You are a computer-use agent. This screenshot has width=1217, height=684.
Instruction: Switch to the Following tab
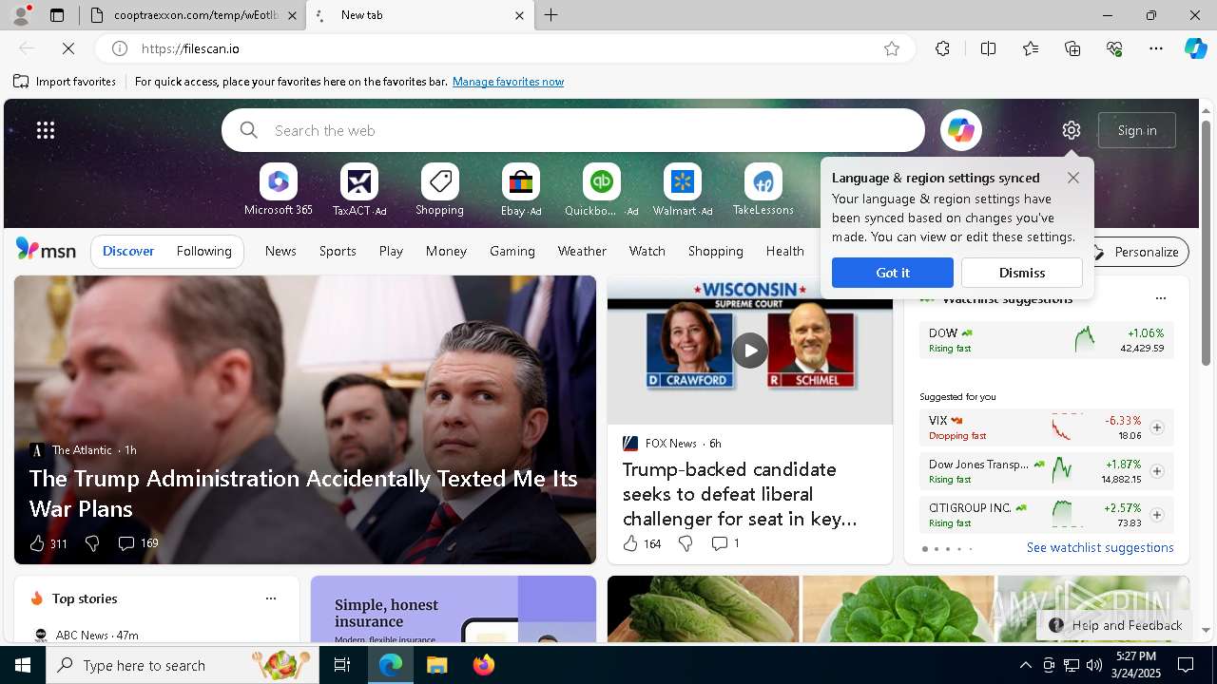[x=203, y=251]
